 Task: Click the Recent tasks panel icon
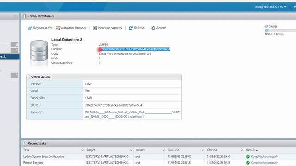[x=25, y=143]
